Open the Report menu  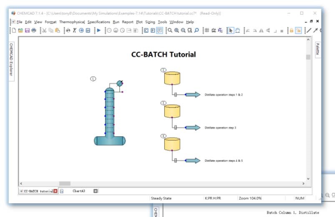coord(128,22)
